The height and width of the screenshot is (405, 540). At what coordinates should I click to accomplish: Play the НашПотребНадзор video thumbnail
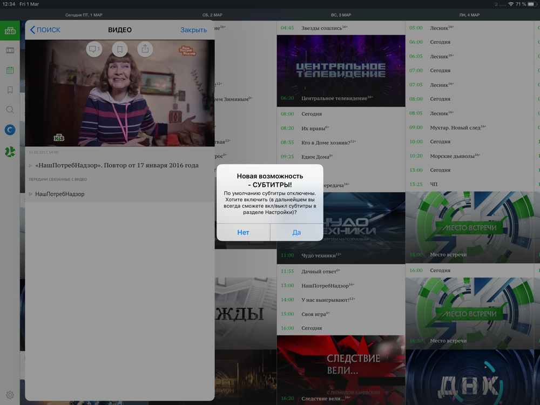[120, 93]
